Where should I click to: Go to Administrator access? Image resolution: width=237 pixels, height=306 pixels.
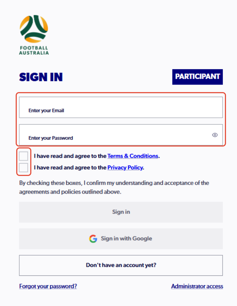click(x=197, y=286)
